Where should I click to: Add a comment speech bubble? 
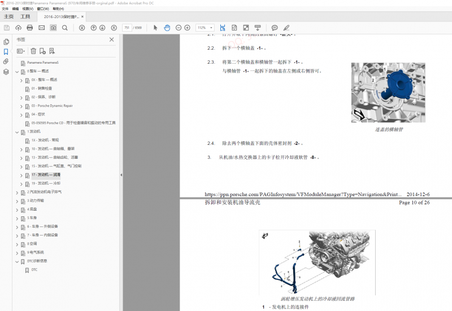275,28
